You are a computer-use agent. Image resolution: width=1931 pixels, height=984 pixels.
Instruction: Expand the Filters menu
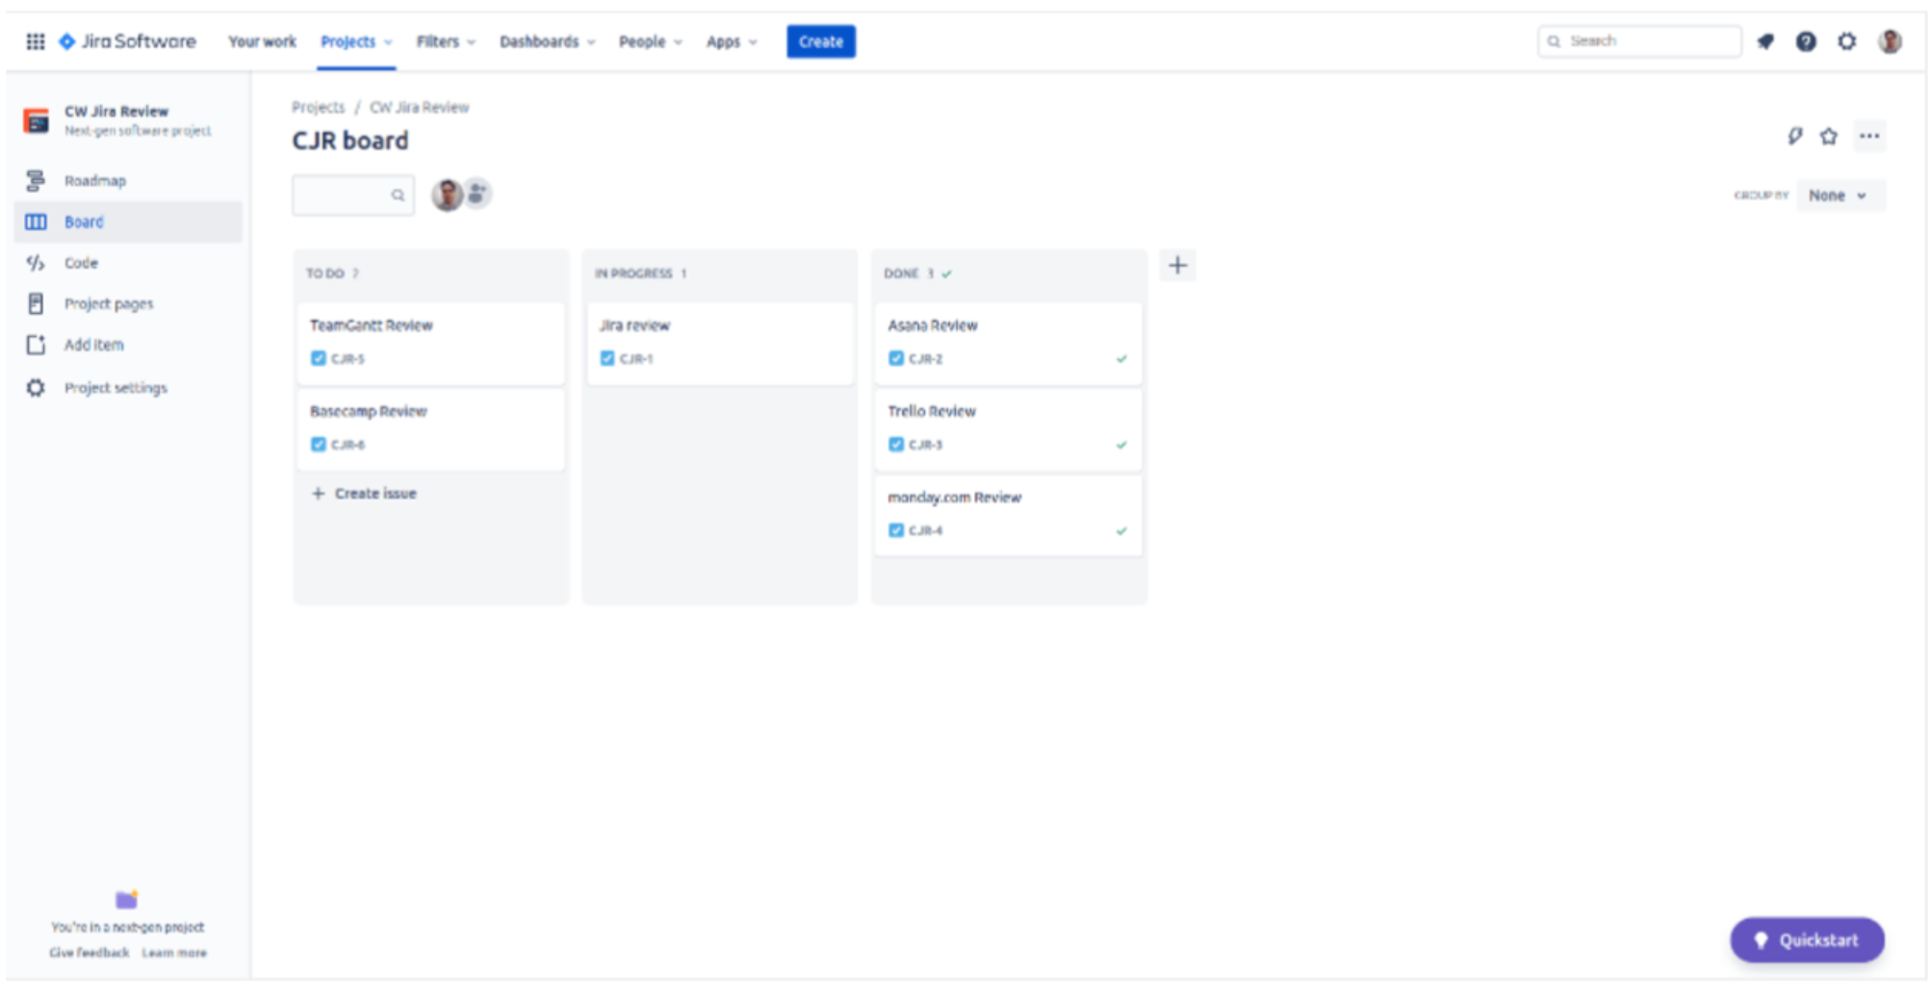click(446, 41)
